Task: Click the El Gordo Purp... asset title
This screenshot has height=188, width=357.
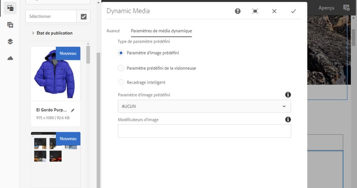Action: tap(51, 110)
